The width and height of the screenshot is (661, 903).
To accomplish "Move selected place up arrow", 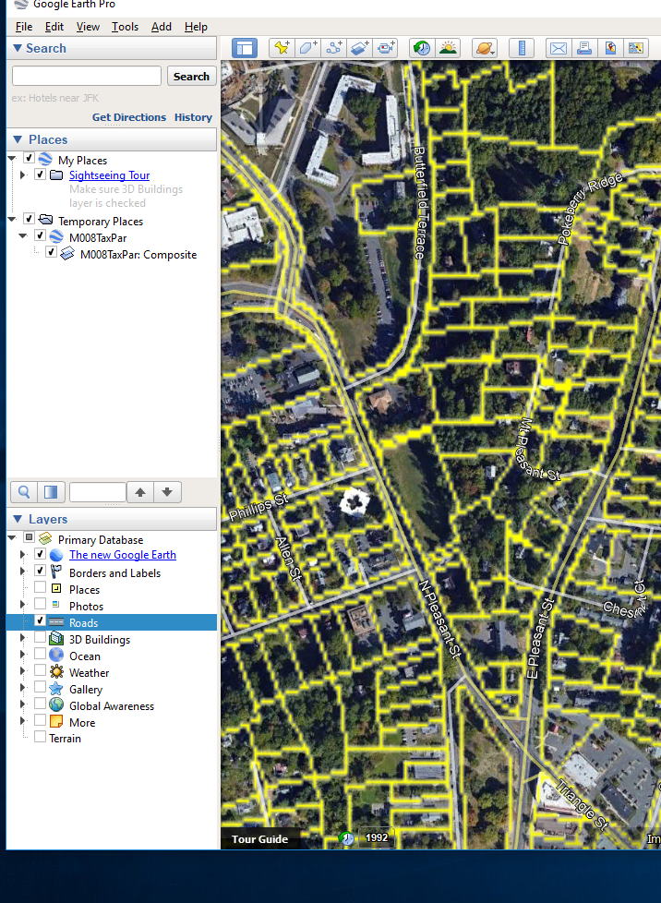I will point(140,492).
